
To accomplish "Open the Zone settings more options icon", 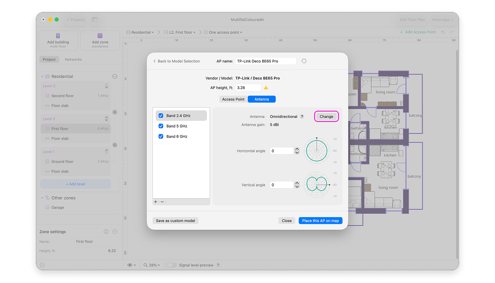I will [x=115, y=232].
